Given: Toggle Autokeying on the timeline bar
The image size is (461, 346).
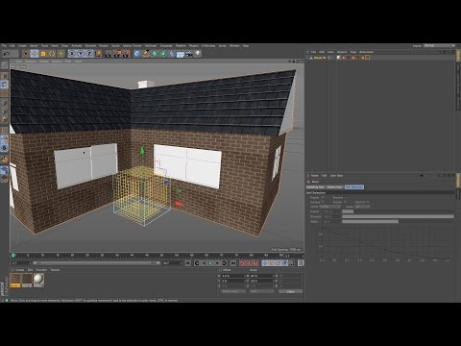Looking at the screenshot, I should coord(249,263).
